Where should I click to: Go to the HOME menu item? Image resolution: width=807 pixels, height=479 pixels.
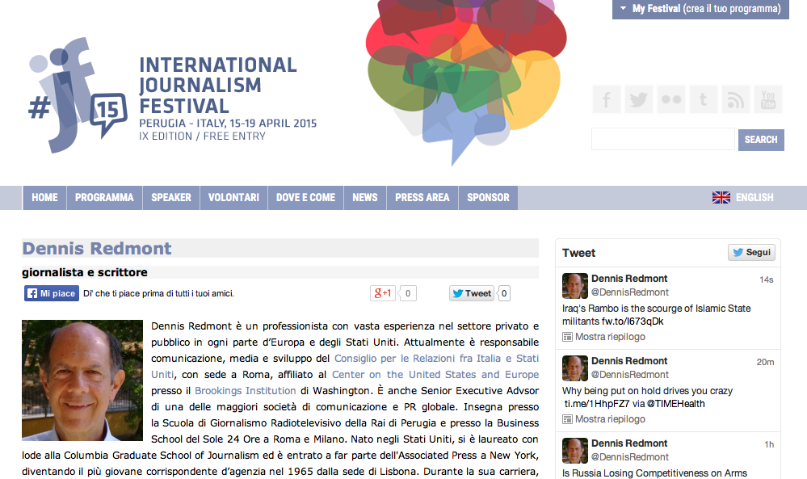click(44, 198)
